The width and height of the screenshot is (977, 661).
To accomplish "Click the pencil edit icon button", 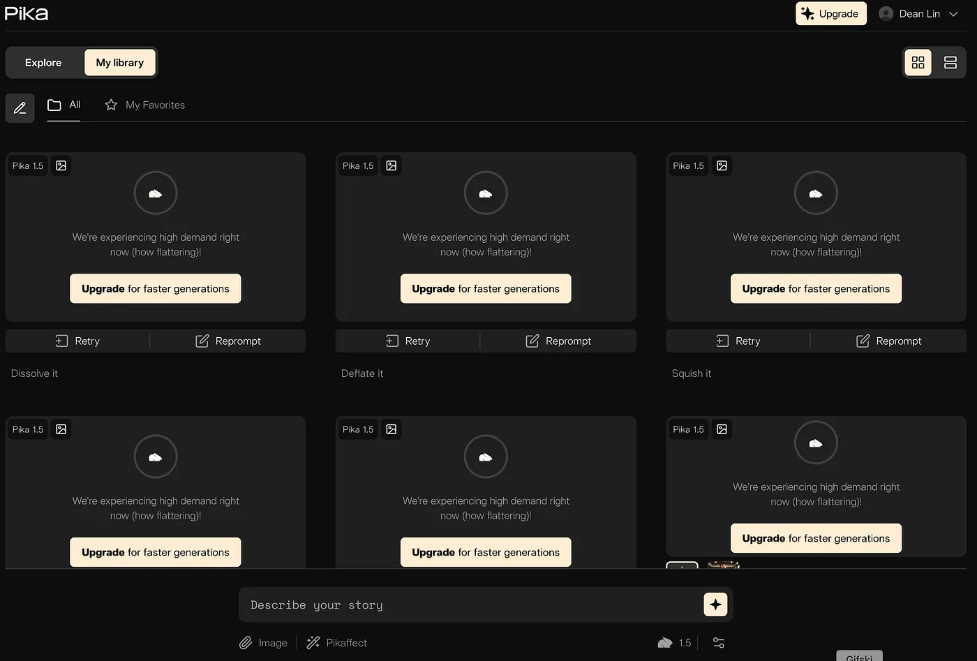I will pyautogui.click(x=20, y=107).
